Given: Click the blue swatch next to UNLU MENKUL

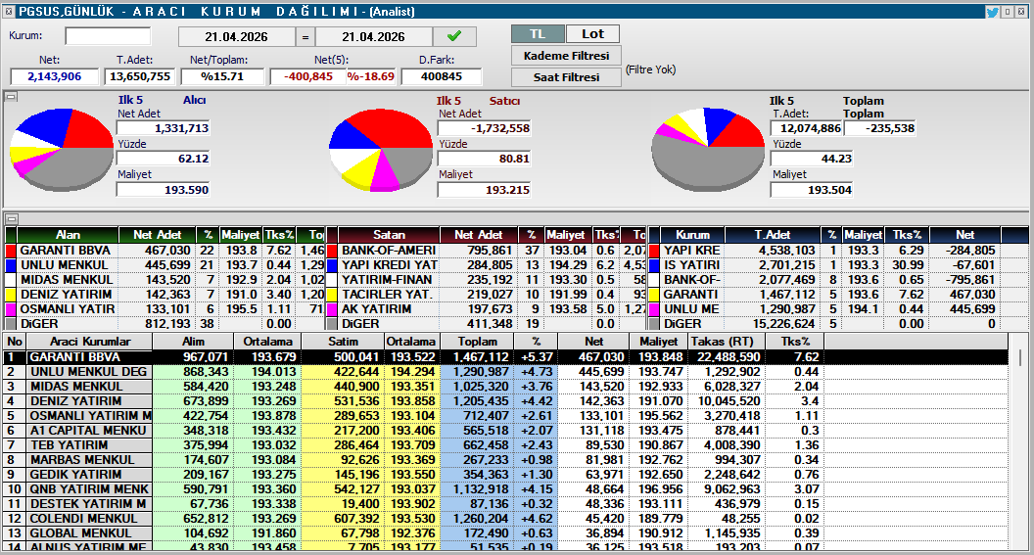Looking at the screenshot, I should pos(11,265).
